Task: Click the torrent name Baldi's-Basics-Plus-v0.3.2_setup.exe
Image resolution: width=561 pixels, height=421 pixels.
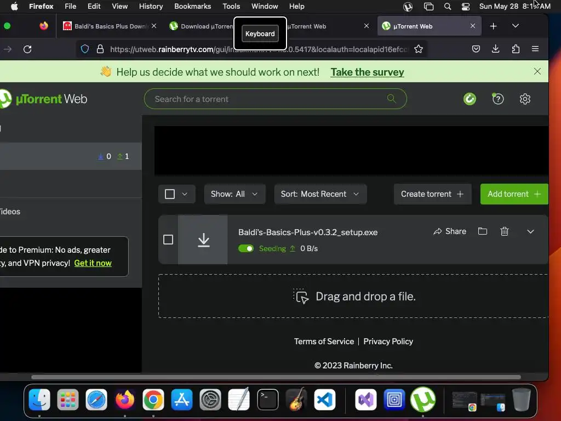Action: [x=308, y=232]
